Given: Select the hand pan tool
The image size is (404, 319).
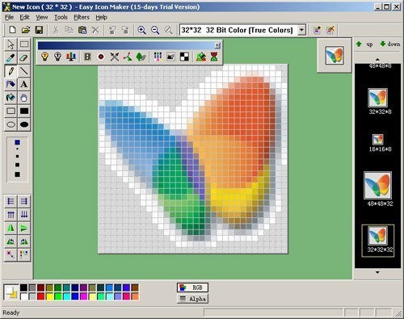Looking at the screenshot, I should pyautogui.click(x=24, y=98).
